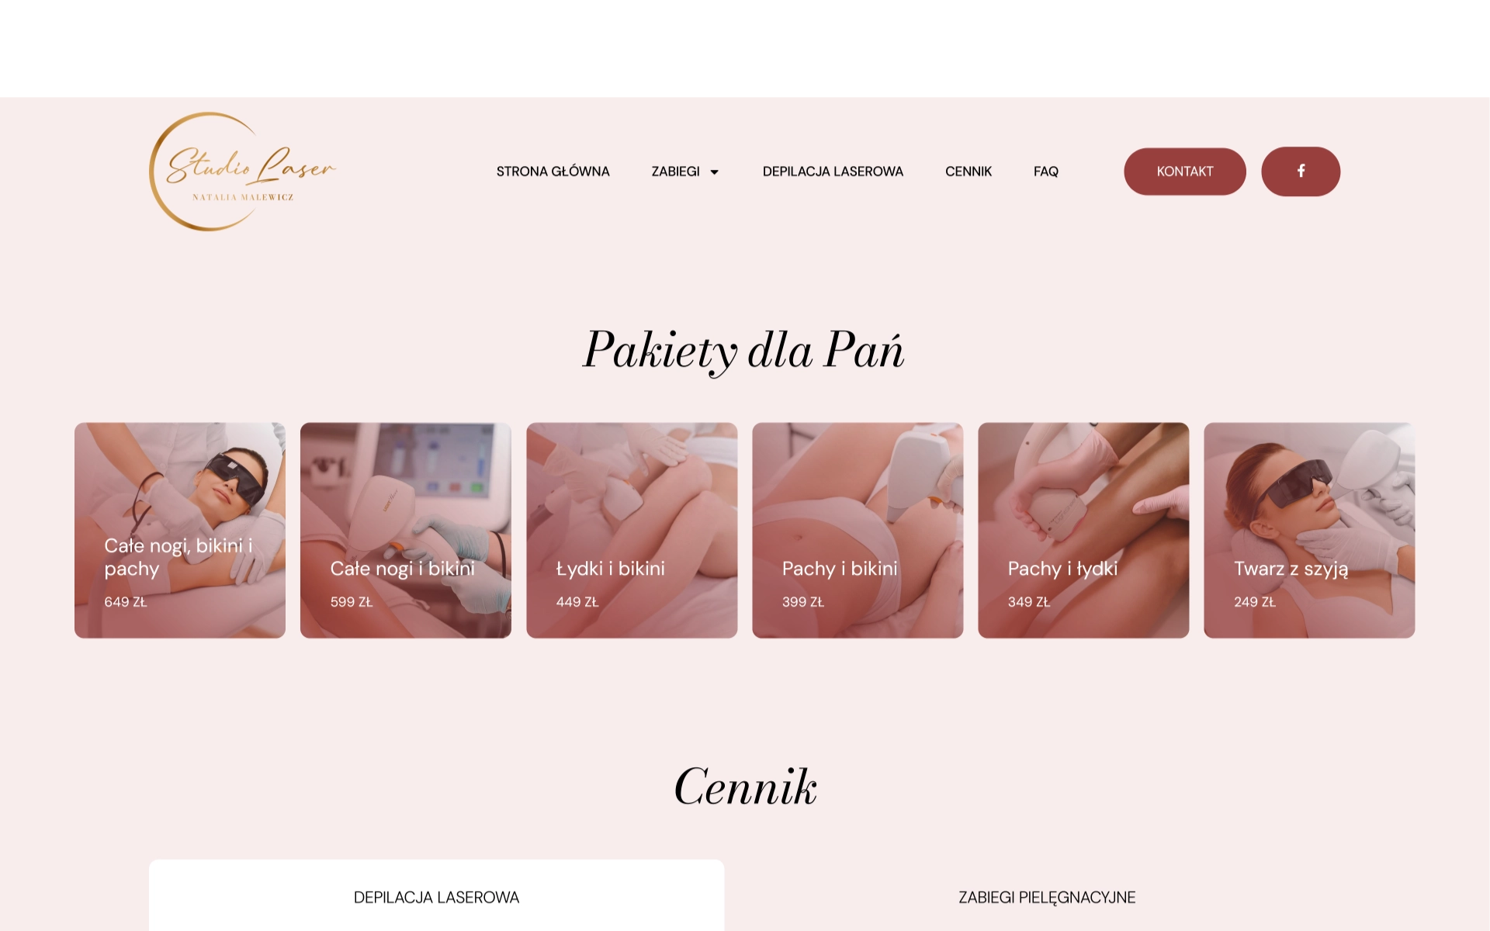This screenshot has width=1490, height=931.
Task: Expand the Zabiegi dropdown arrow
Action: click(714, 172)
